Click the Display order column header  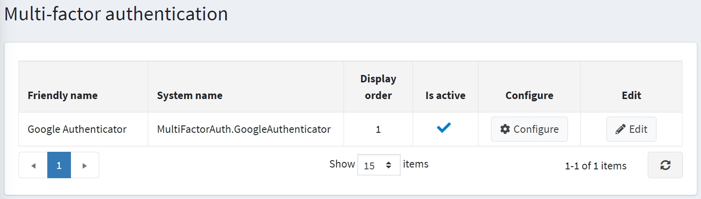tap(378, 87)
